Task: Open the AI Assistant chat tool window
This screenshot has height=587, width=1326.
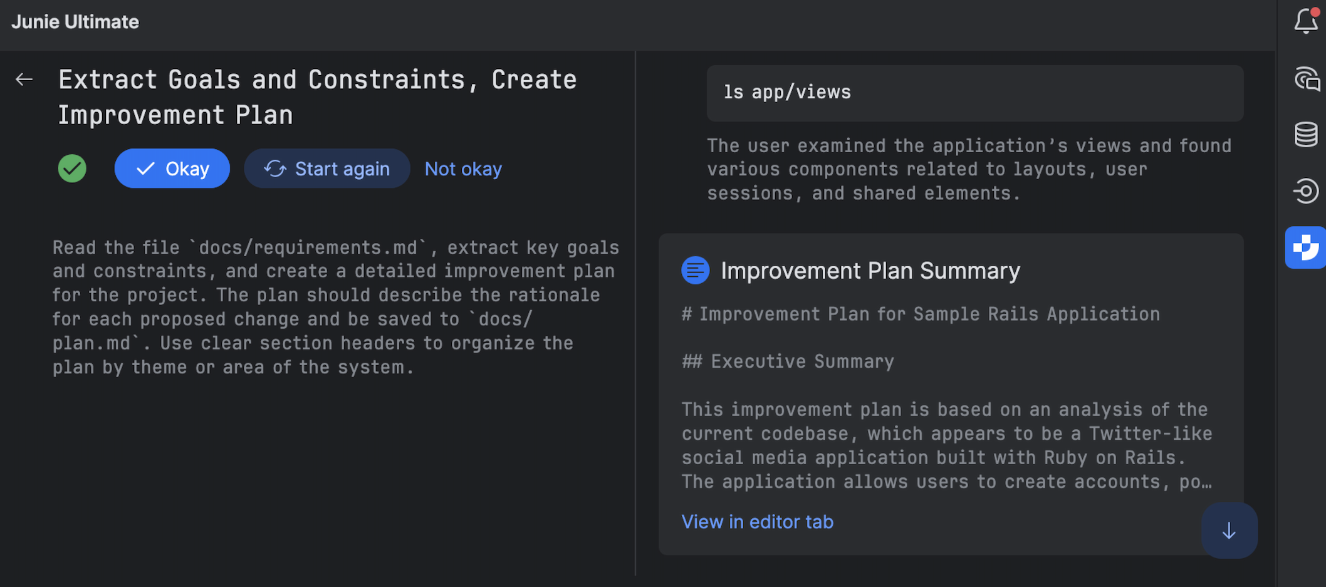Action: (1306, 79)
